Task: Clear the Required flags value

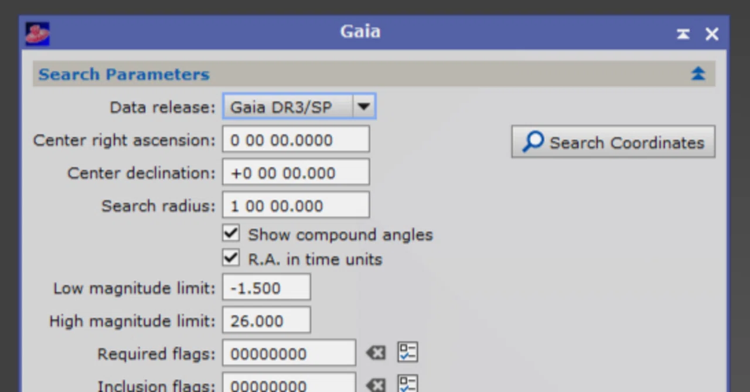Action: 376,353
